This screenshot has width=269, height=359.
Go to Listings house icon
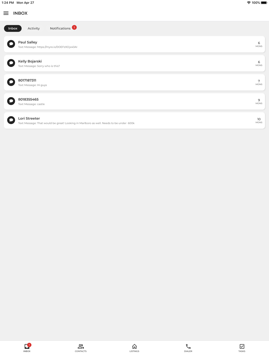click(x=134, y=346)
